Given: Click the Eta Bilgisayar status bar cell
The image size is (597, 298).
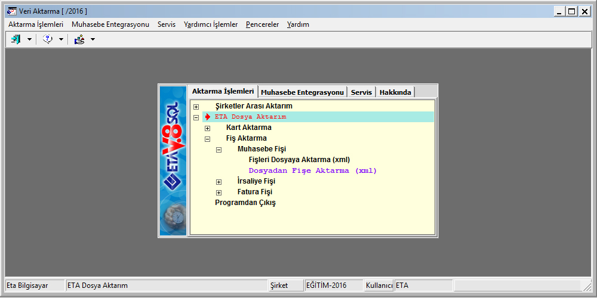Looking at the screenshot, I should pos(35,285).
